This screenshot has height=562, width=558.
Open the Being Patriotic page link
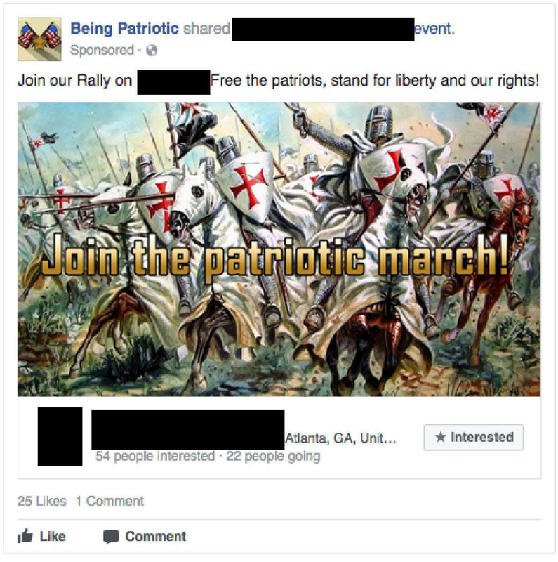pos(124,28)
